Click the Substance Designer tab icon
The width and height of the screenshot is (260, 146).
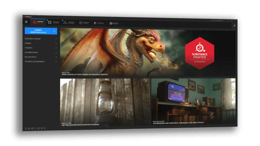[x=50, y=22]
